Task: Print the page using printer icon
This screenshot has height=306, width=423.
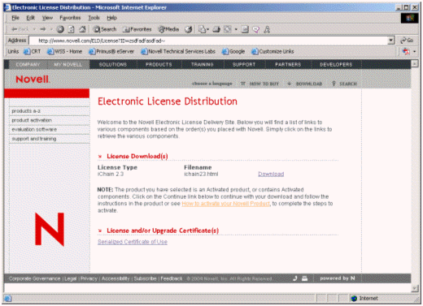Action: click(x=216, y=29)
